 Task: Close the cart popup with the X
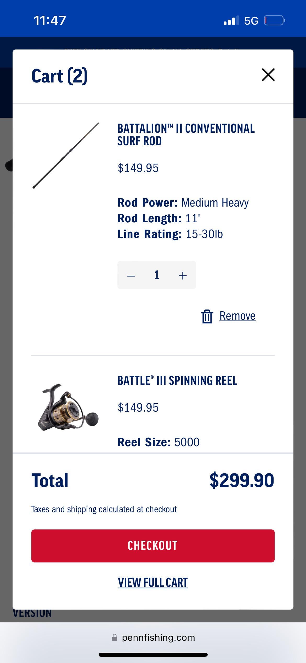coord(268,75)
